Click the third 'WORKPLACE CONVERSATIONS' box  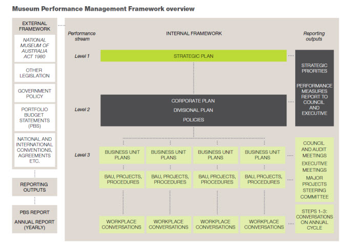[216, 224]
